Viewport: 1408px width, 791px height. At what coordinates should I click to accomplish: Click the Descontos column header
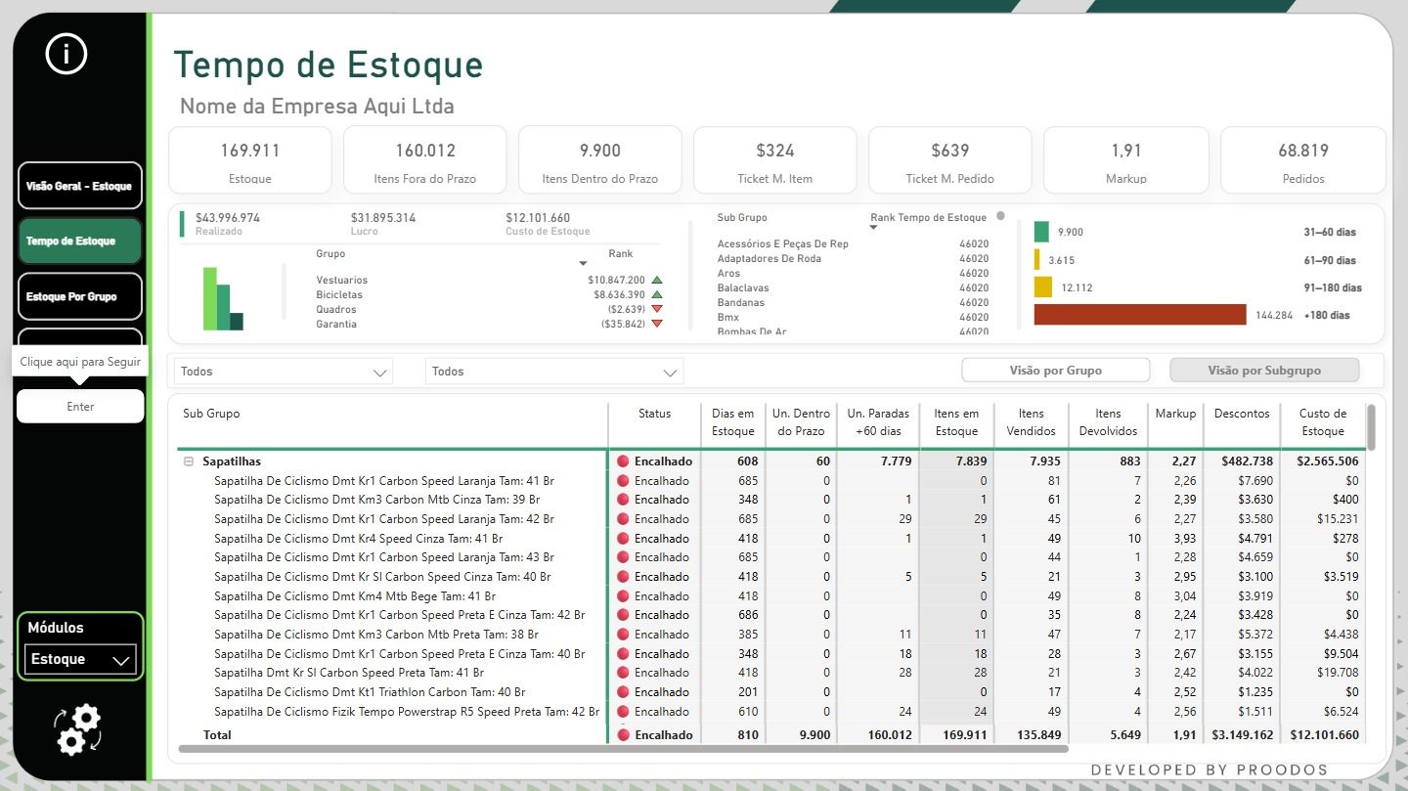[x=1242, y=414]
